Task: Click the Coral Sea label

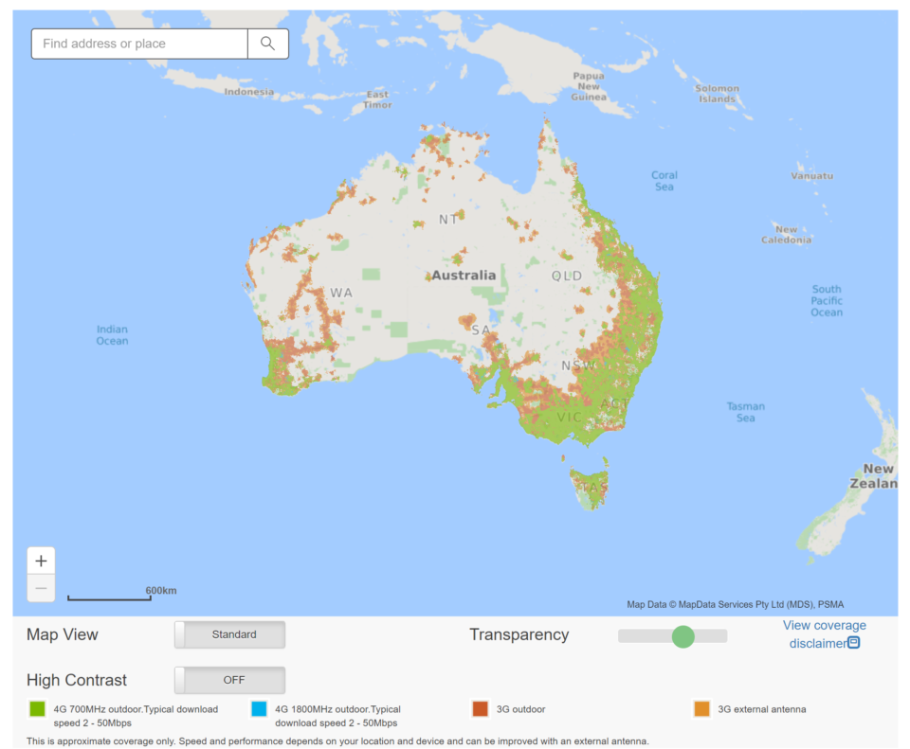Action: pyautogui.click(x=664, y=180)
